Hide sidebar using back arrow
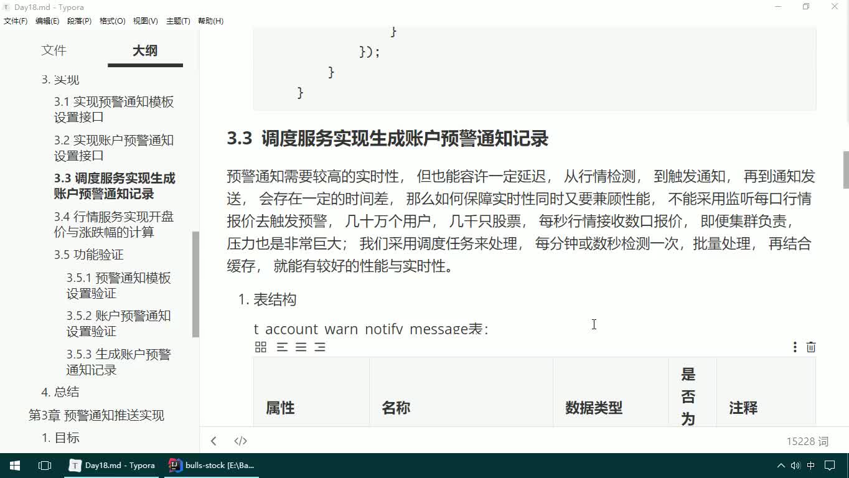 213,441
